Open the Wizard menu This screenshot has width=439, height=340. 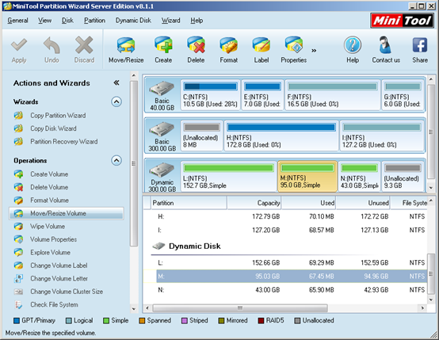170,21
